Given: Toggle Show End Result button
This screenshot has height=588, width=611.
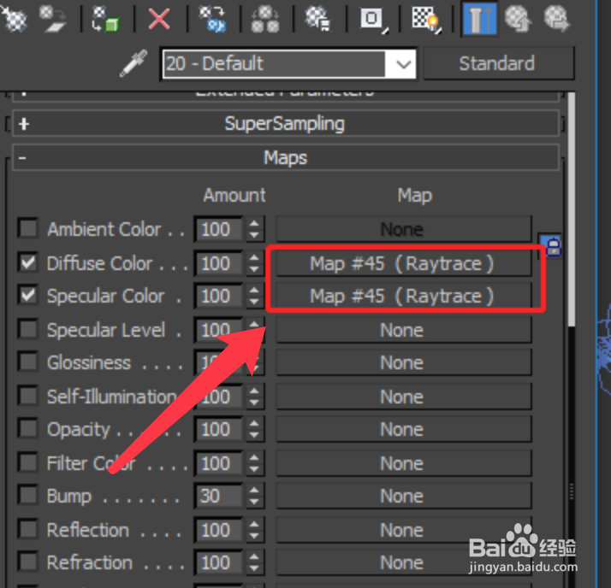Looking at the screenshot, I should click(479, 19).
